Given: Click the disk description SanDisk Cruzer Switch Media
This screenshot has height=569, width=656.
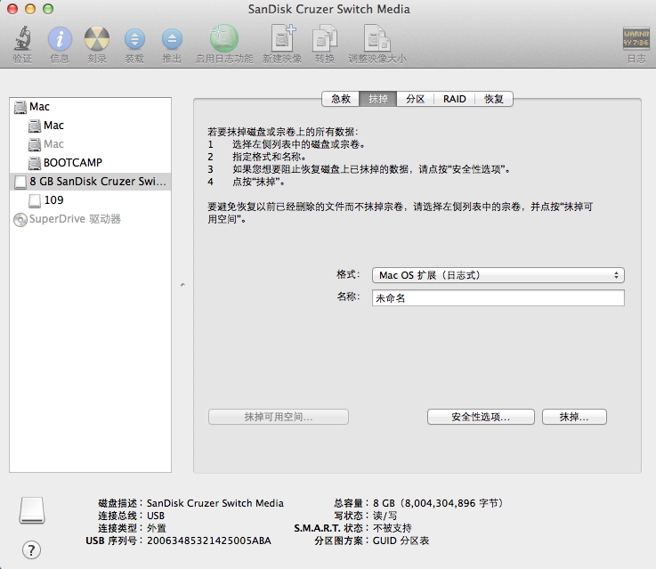Looking at the screenshot, I should [215, 503].
